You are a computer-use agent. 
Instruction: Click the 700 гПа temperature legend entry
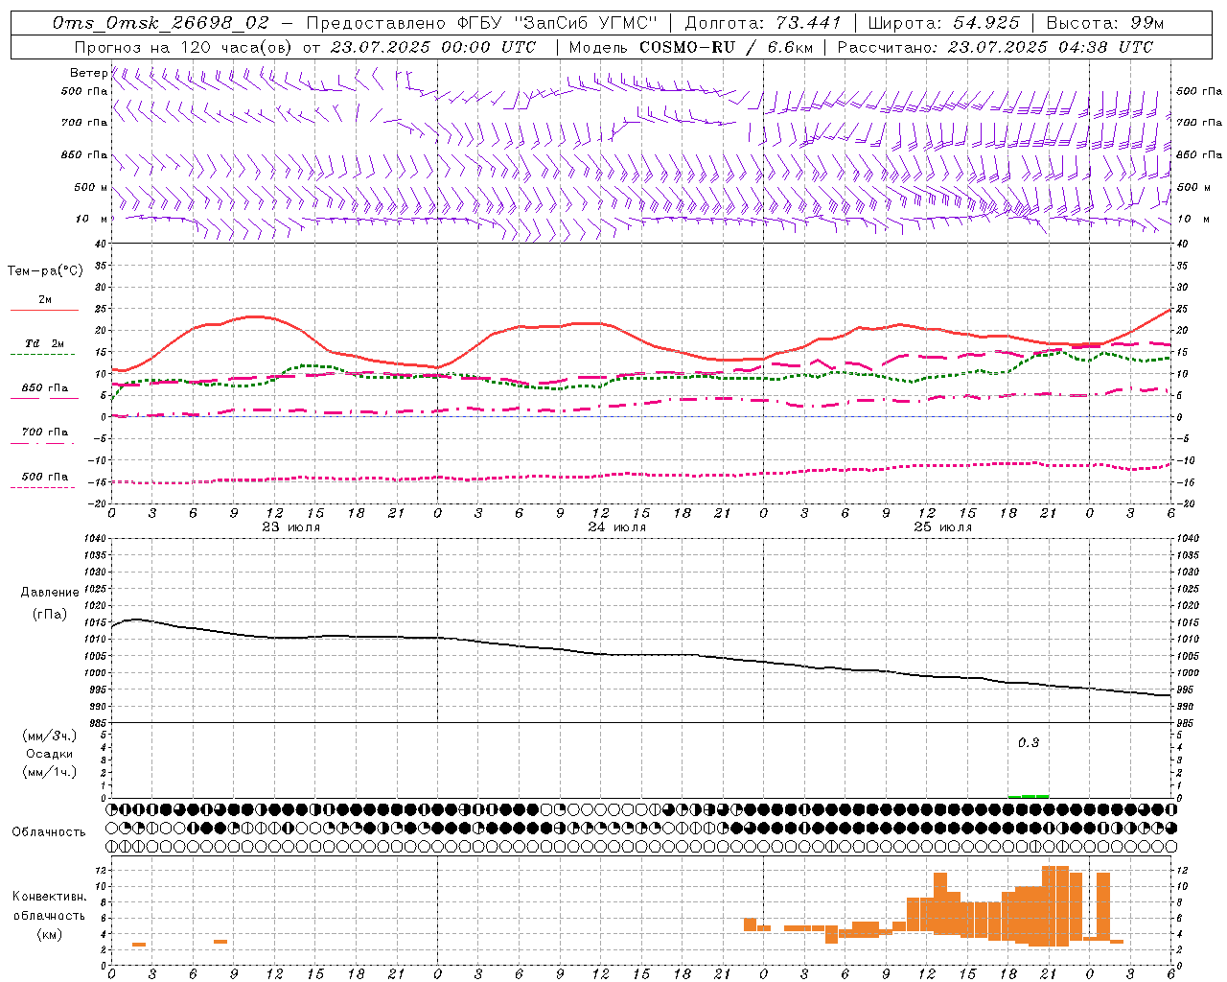[44, 433]
